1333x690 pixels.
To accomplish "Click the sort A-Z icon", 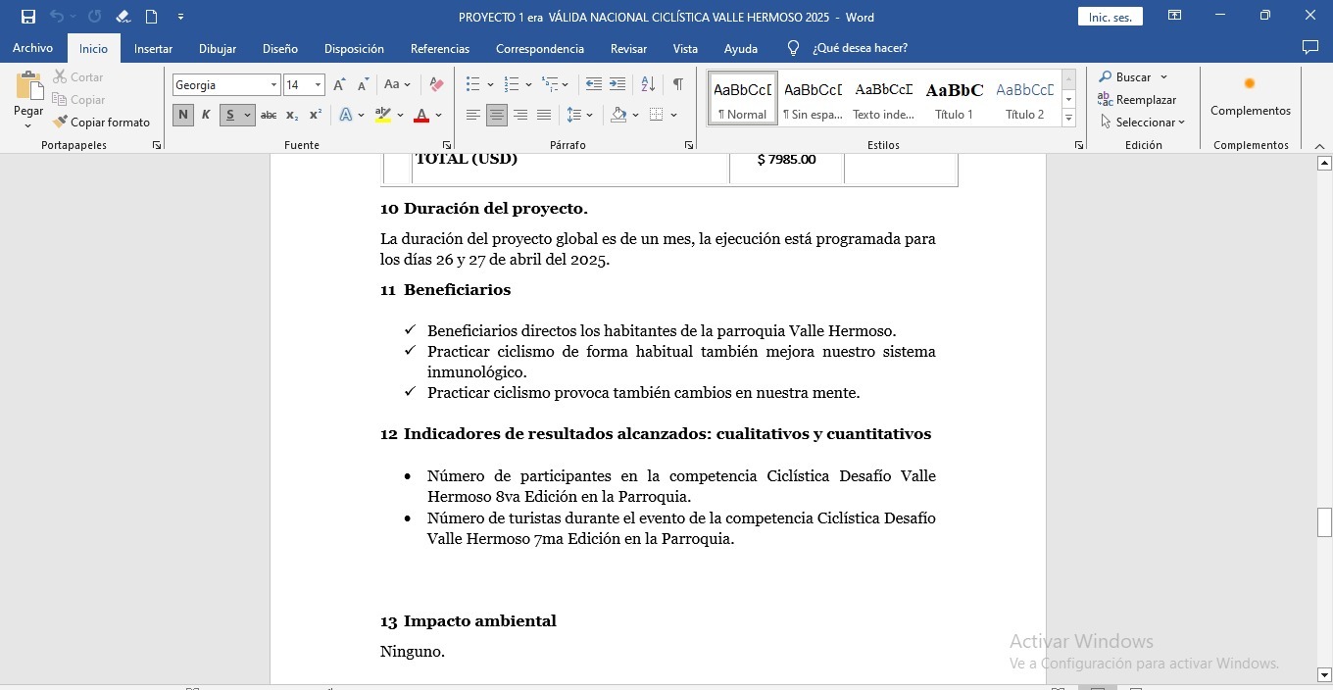I will (x=648, y=85).
